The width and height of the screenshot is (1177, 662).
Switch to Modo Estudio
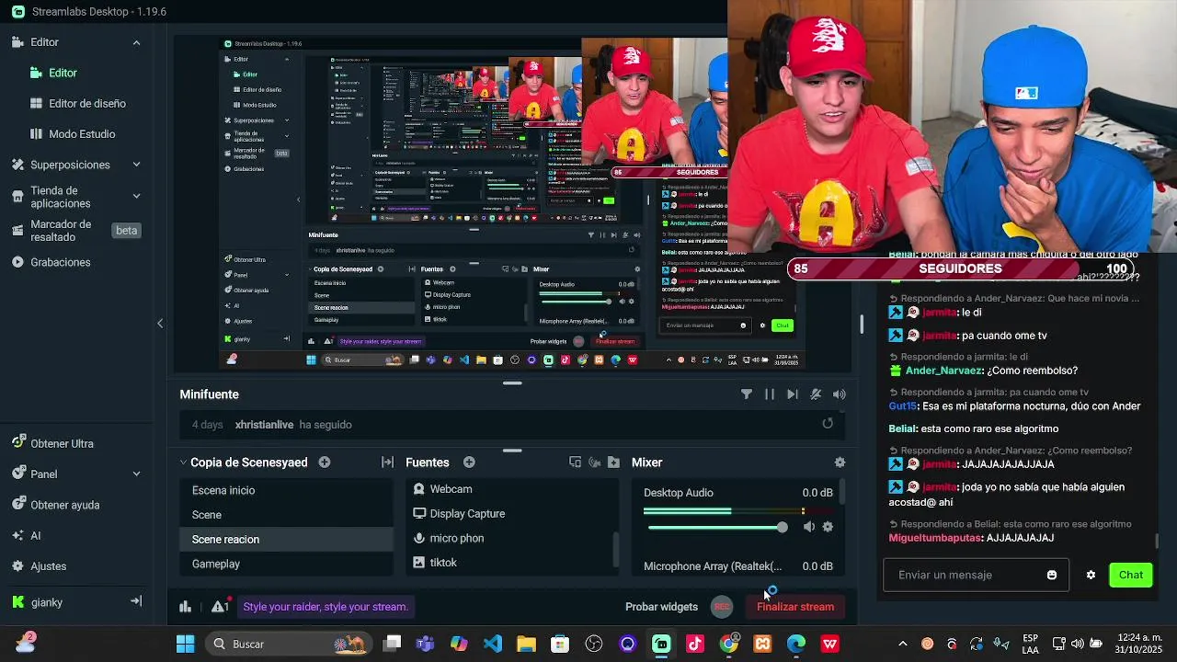[74, 133]
